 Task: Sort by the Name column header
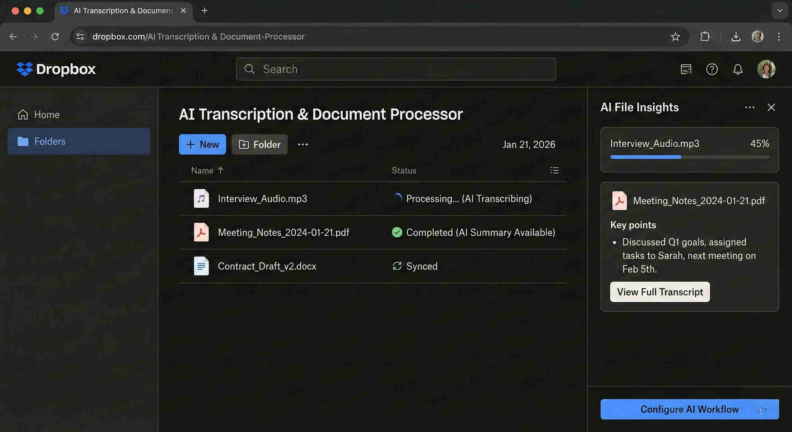pyautogui.click(x=207, y=170)
